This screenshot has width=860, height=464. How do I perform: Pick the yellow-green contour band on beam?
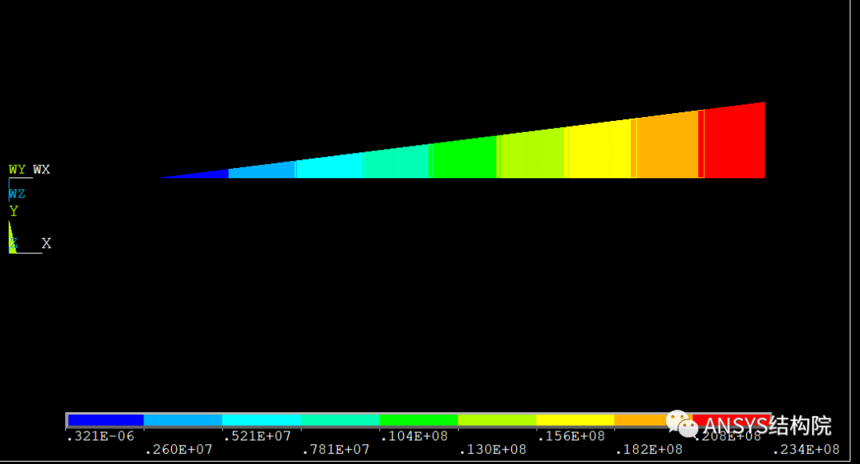[x=532, y=155]
